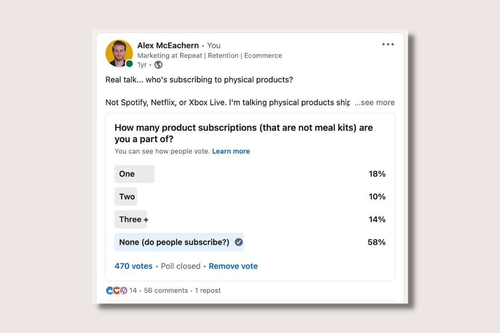View the 1 repost details
Screen dimensions: 500x333
coord(207,290)
